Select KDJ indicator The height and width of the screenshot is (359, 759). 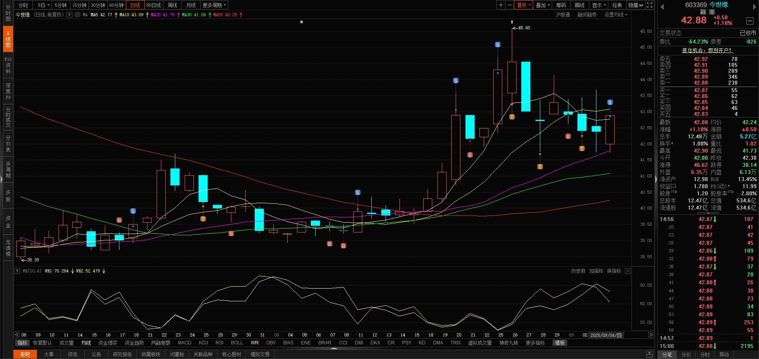pos(203,343)
